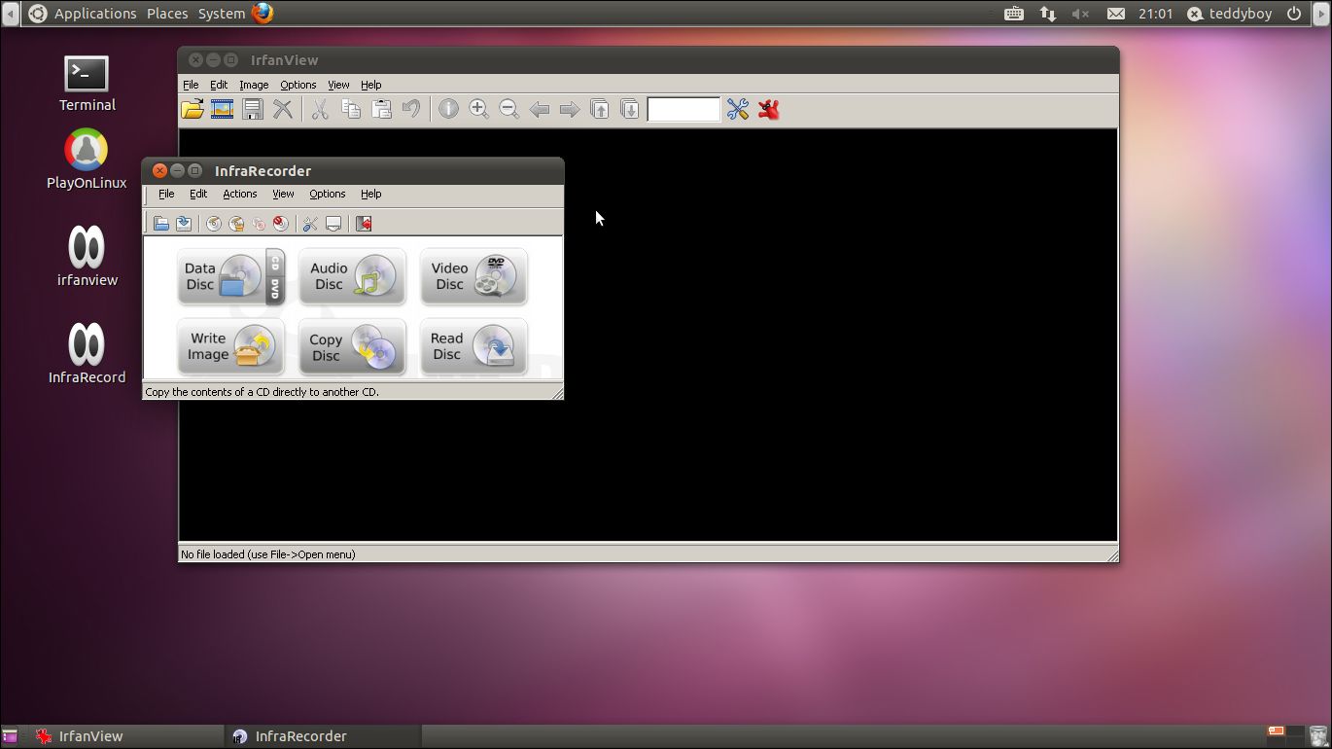
Task: Click InfraRecorder's red arrow exit icon
Action: pos(364,224)
